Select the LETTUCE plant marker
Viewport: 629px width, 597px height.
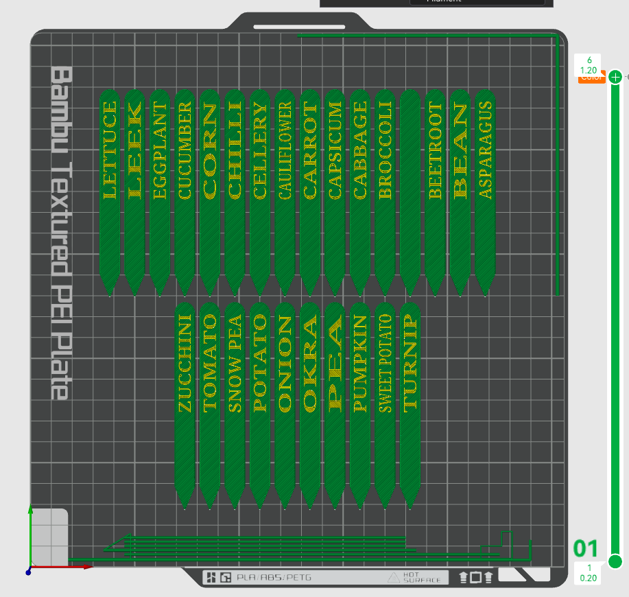coord(110,193)
